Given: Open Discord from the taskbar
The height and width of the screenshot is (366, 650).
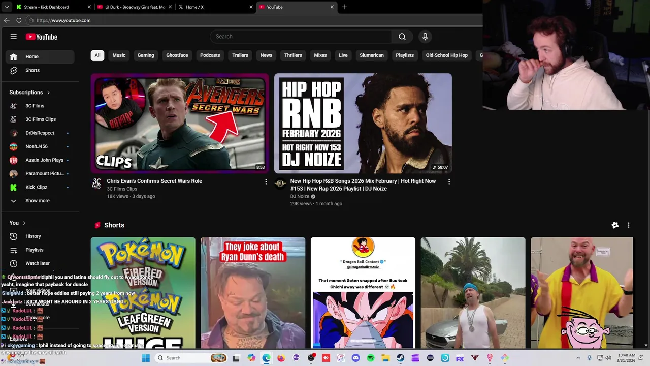Looking at the screenshot, I should pyautogui.click(x=355, y=358).
